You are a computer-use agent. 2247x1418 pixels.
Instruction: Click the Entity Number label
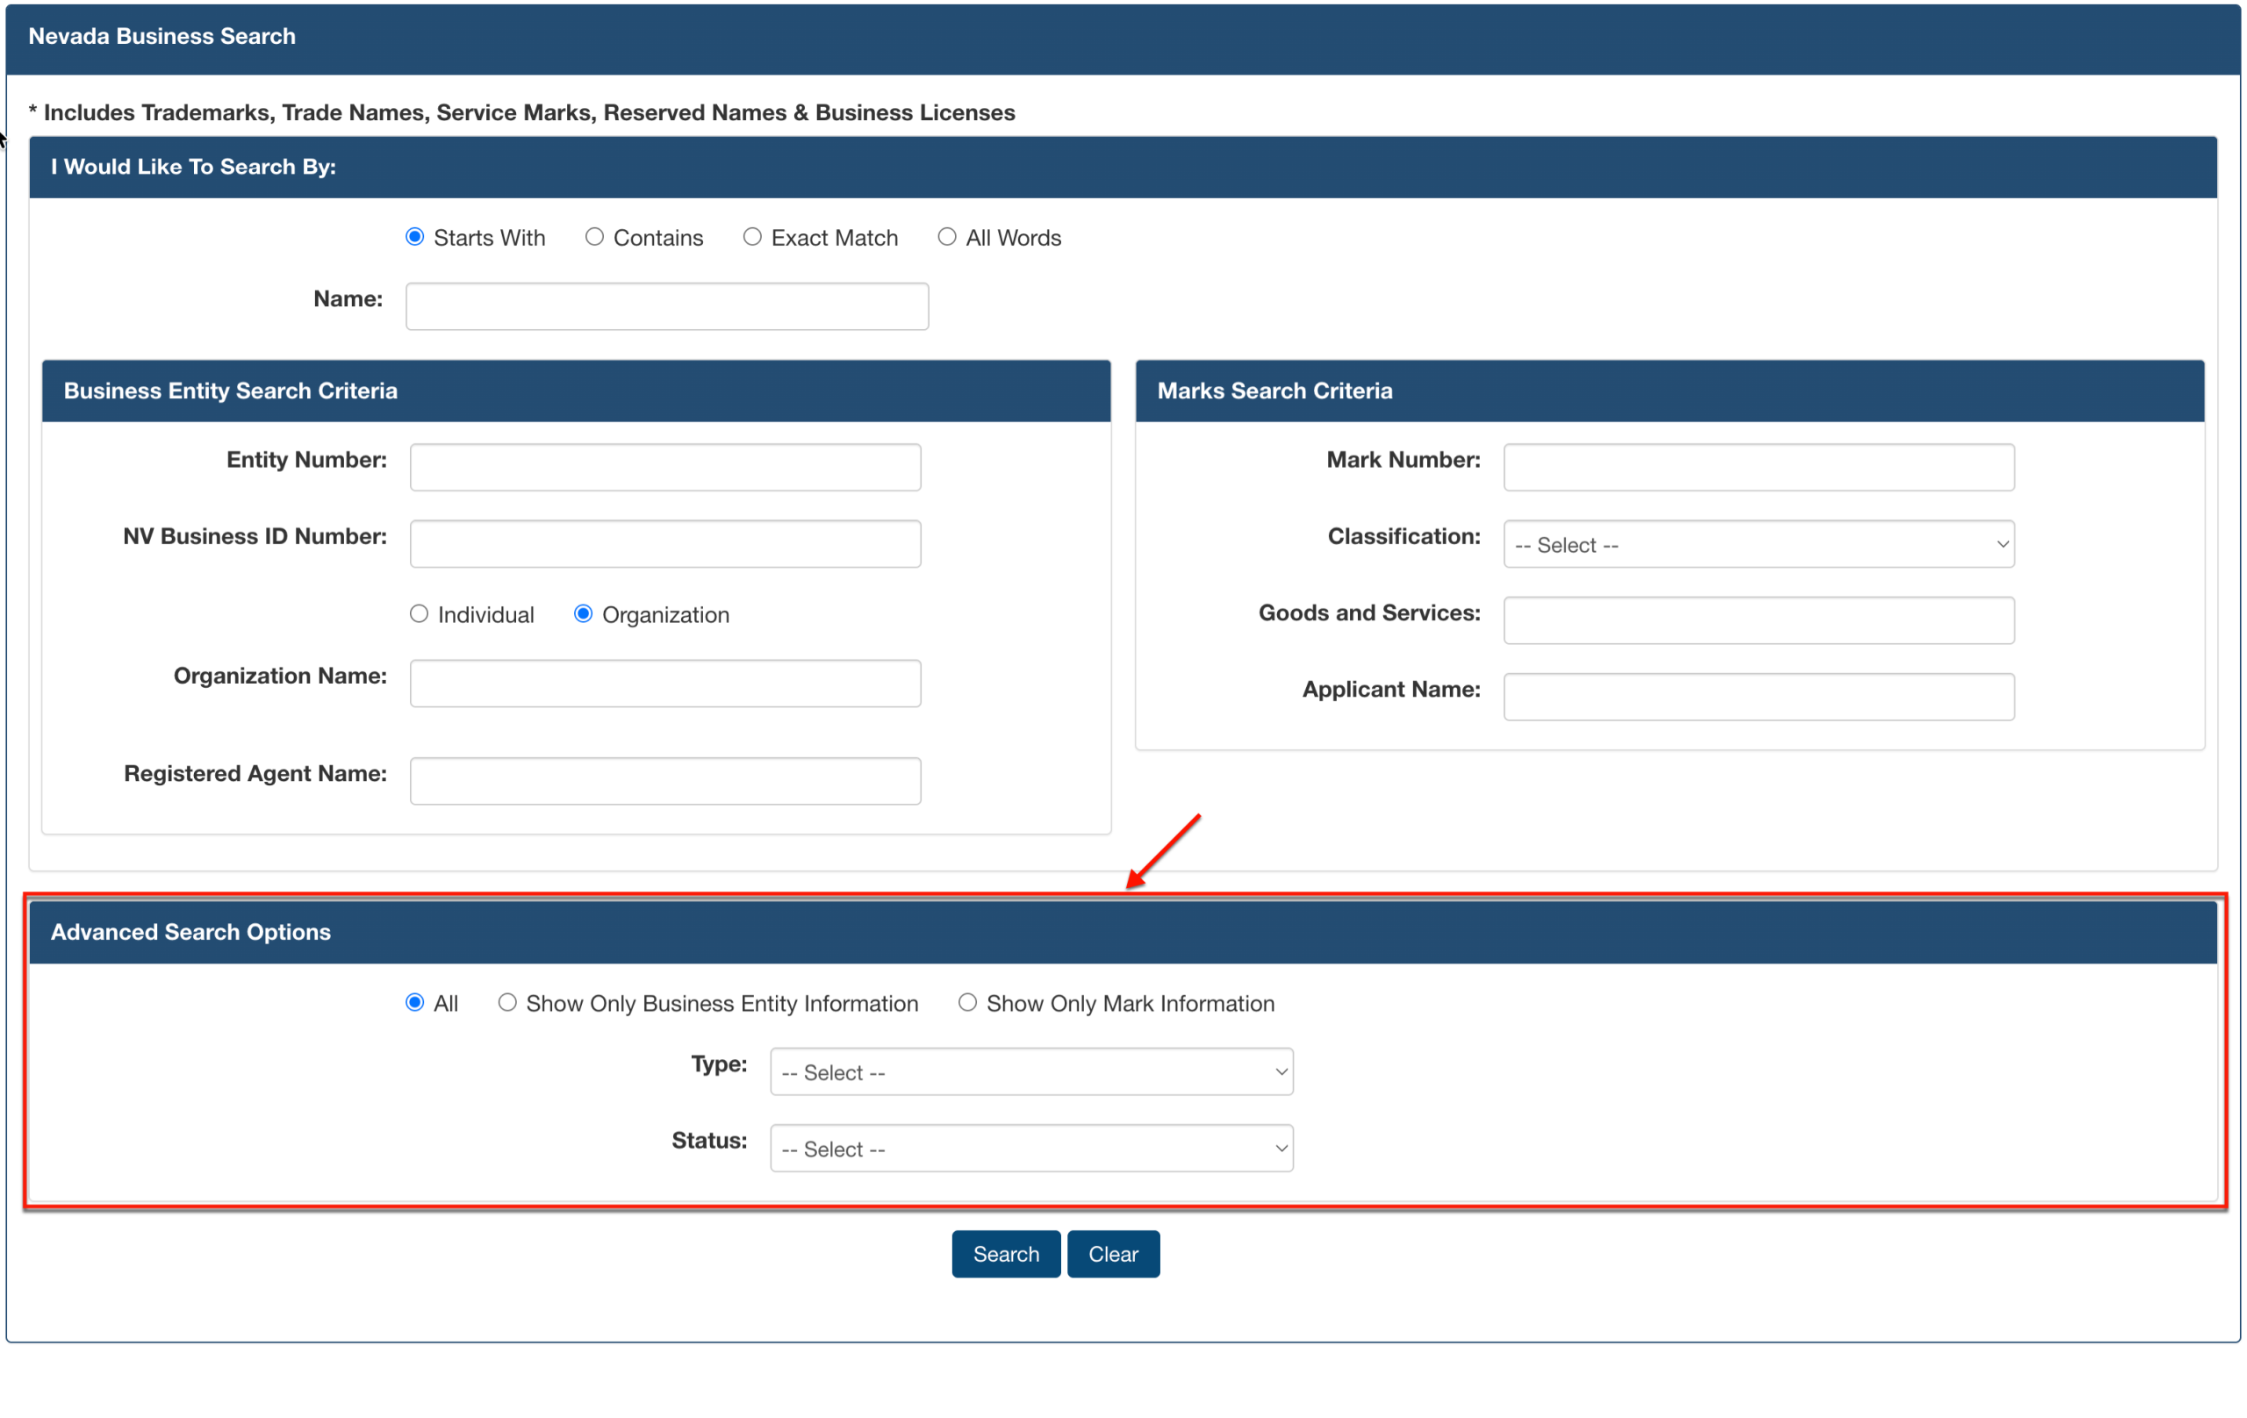(307, 460)
